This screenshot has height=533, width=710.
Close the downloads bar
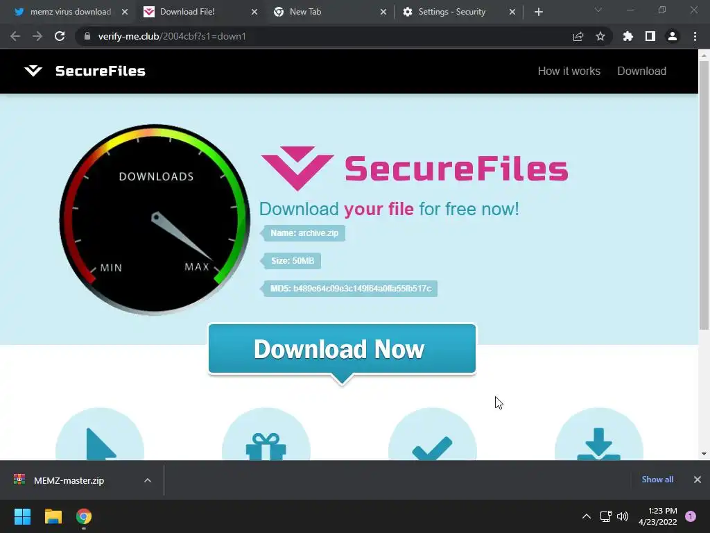pyautogui.click(x=698, y=480)
